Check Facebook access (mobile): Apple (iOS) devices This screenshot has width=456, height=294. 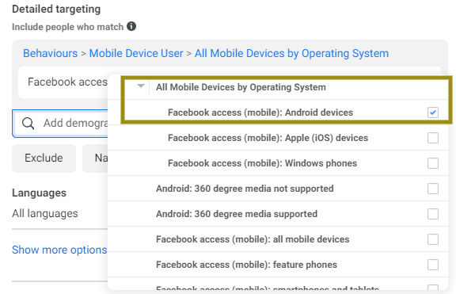tap(433, 138)
